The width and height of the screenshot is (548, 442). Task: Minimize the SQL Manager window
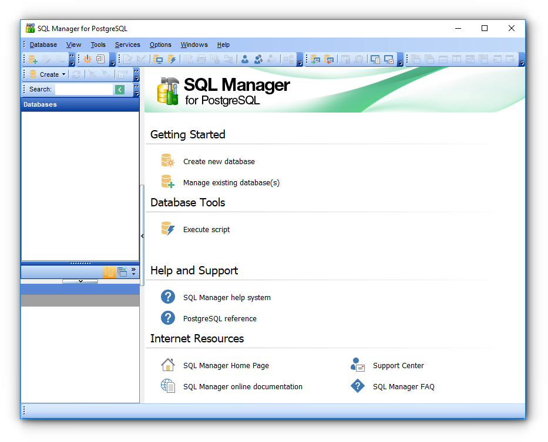click(458, 28)
